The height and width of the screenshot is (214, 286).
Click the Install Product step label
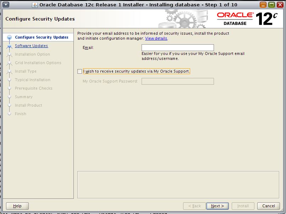pos(28,105)
